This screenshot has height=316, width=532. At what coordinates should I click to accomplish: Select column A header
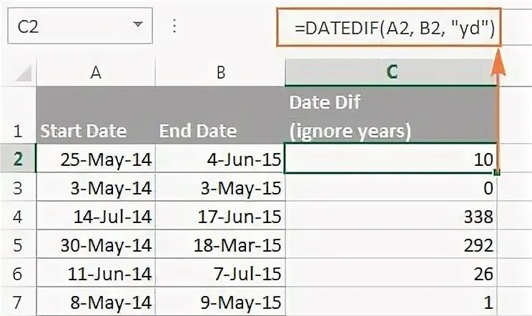(x=96, y=72)
